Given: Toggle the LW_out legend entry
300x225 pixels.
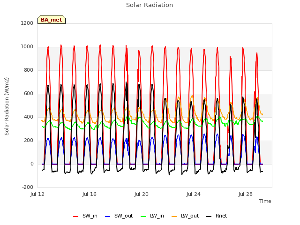Looking at the screenshot, I should (x=185, y=216).
